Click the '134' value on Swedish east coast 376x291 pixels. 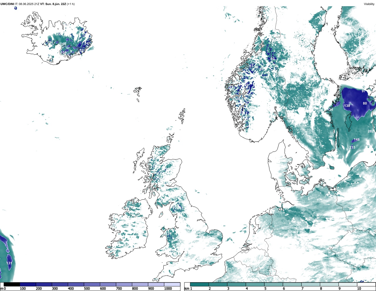coord(330,110)
